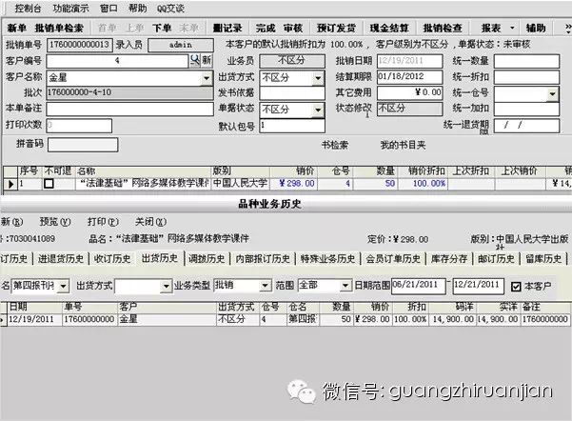This screenshot has height=421, width=572.
Task: Click the 拼音码 input field
Action: tap(83, 145)
